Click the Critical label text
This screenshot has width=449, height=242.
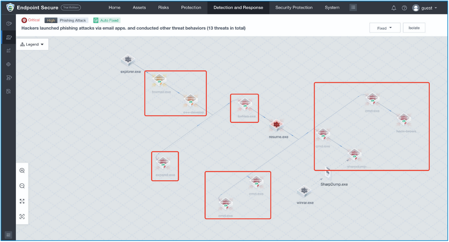[x=34, y=20]
